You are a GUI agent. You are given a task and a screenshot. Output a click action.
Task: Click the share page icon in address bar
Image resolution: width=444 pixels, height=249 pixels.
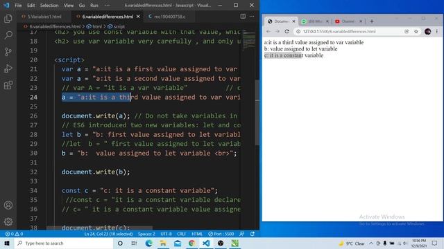click(407, 31)
